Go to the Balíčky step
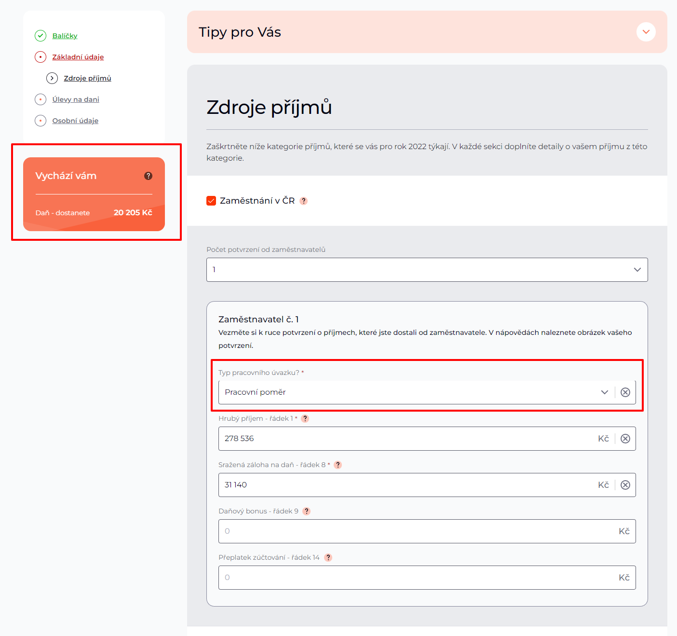 pos(65,36)
